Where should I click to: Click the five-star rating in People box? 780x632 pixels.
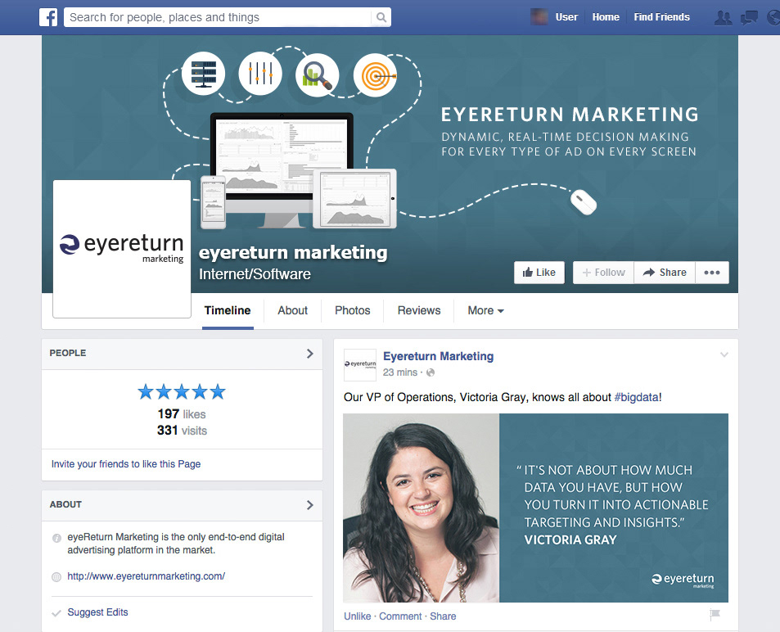click(x=182, y=392)
